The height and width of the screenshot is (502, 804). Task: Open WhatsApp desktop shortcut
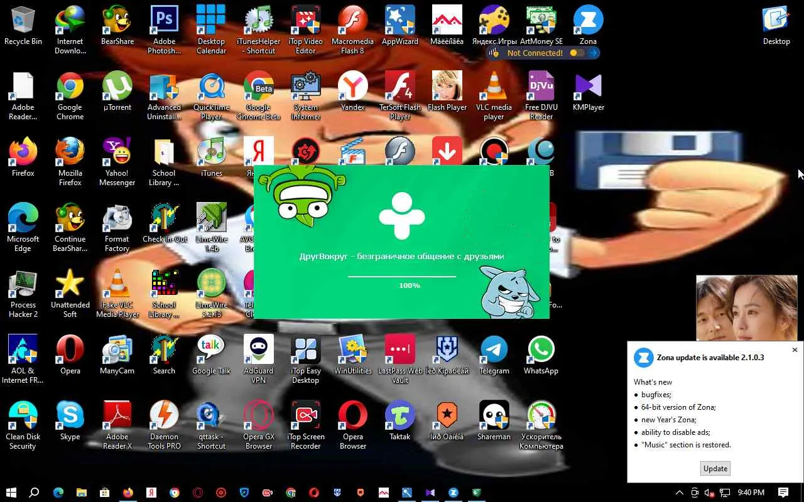tap(541, 355)
